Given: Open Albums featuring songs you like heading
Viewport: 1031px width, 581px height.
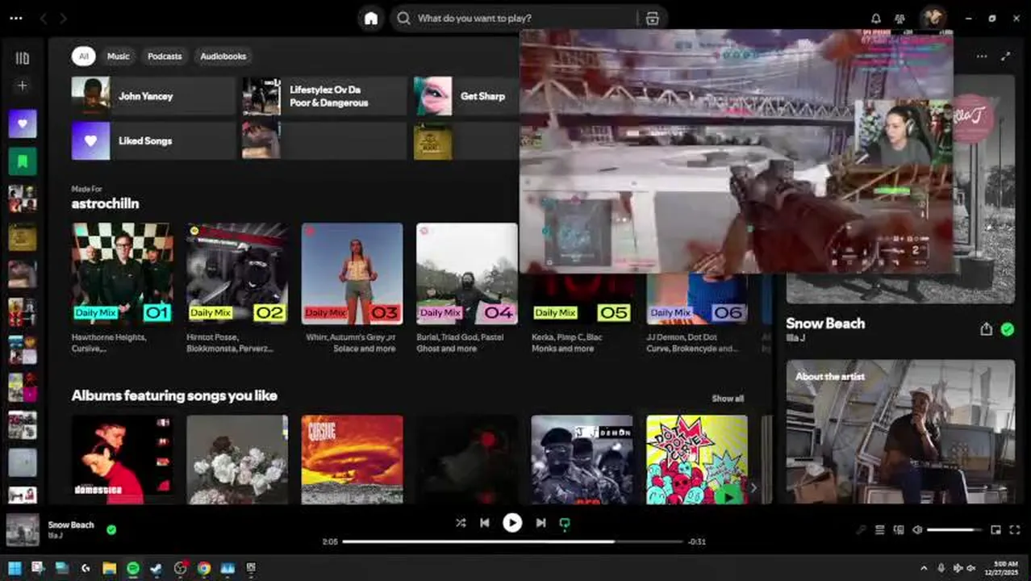Looking at the screenshot, I should click(174, 395).
